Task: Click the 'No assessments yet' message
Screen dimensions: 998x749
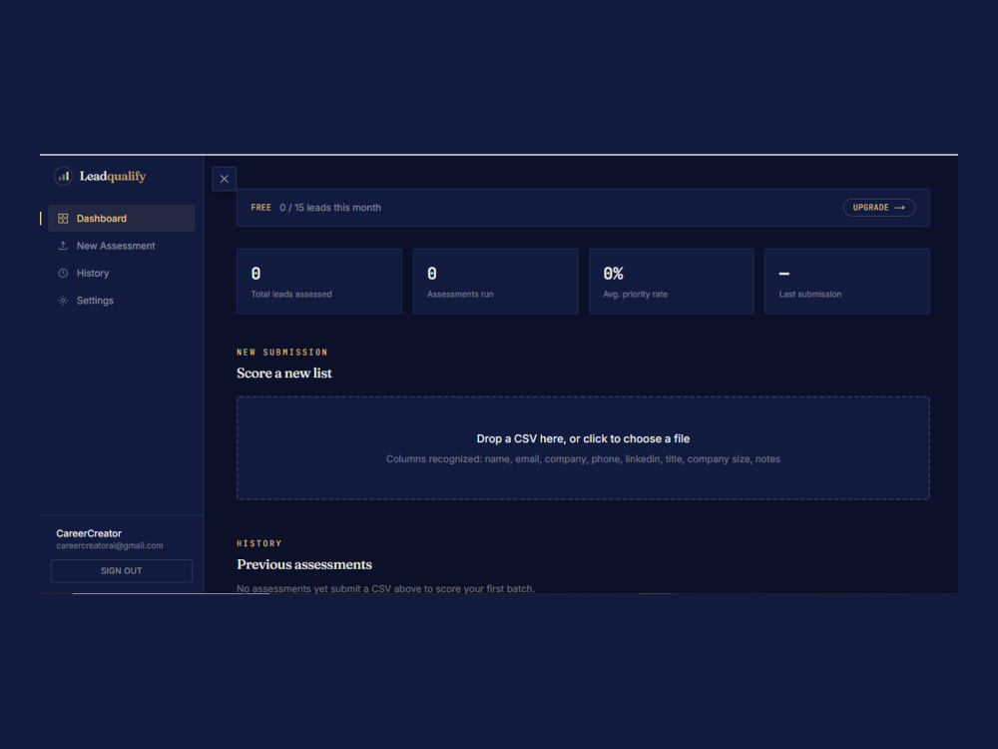Action: point(385,588)
